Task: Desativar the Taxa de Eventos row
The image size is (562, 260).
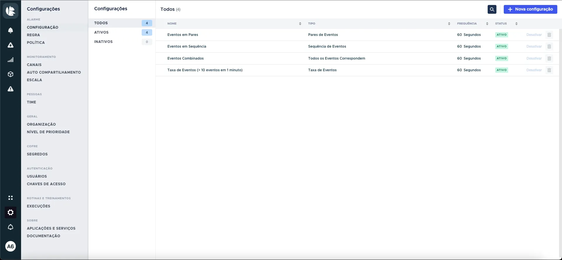Action: 534,70
